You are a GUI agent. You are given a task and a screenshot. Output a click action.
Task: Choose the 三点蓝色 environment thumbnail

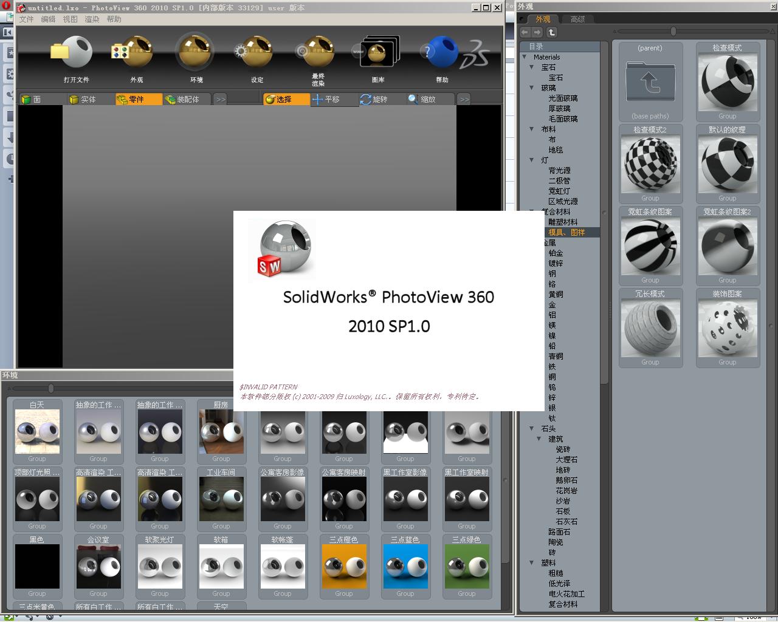tap(405, 566)
